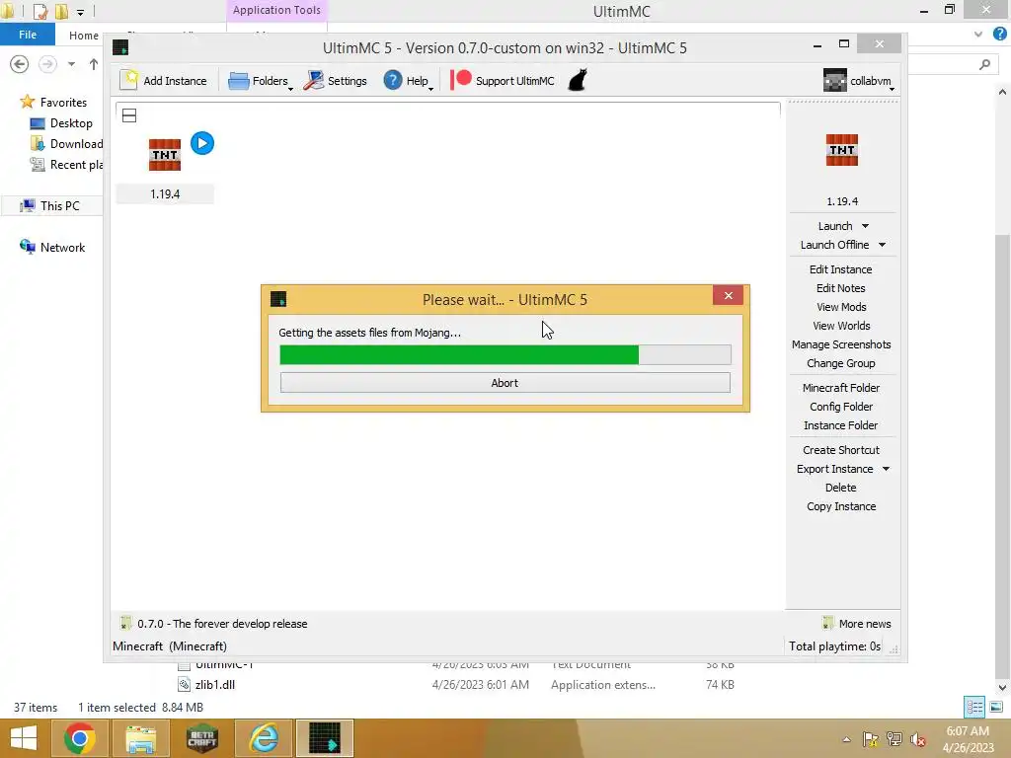Click the black cat icon

click(577, 81)
